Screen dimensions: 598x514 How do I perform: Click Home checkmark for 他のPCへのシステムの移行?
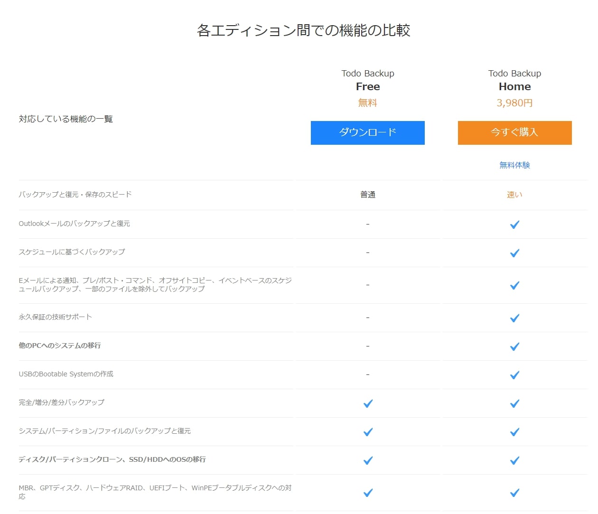514,346
